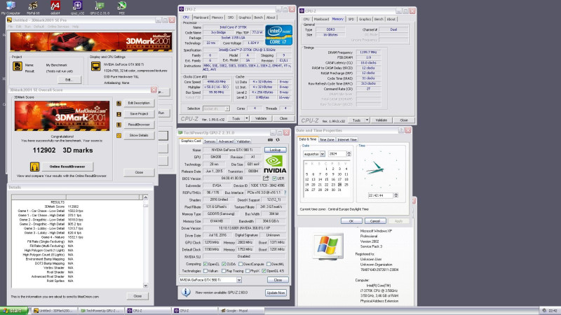Switch to the Advanced tab in GPU-Z

pyautogui.click(x=226, y=141)
